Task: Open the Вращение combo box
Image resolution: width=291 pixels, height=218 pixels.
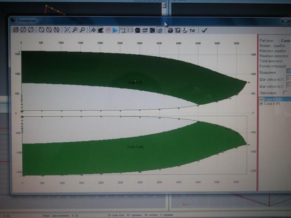Action: (x=288, y=72)
